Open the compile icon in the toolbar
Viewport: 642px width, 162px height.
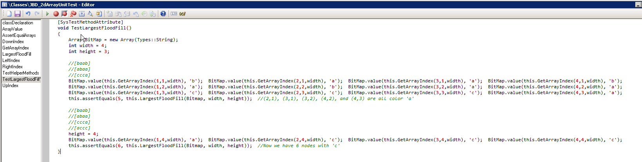[x=82, y=14]
